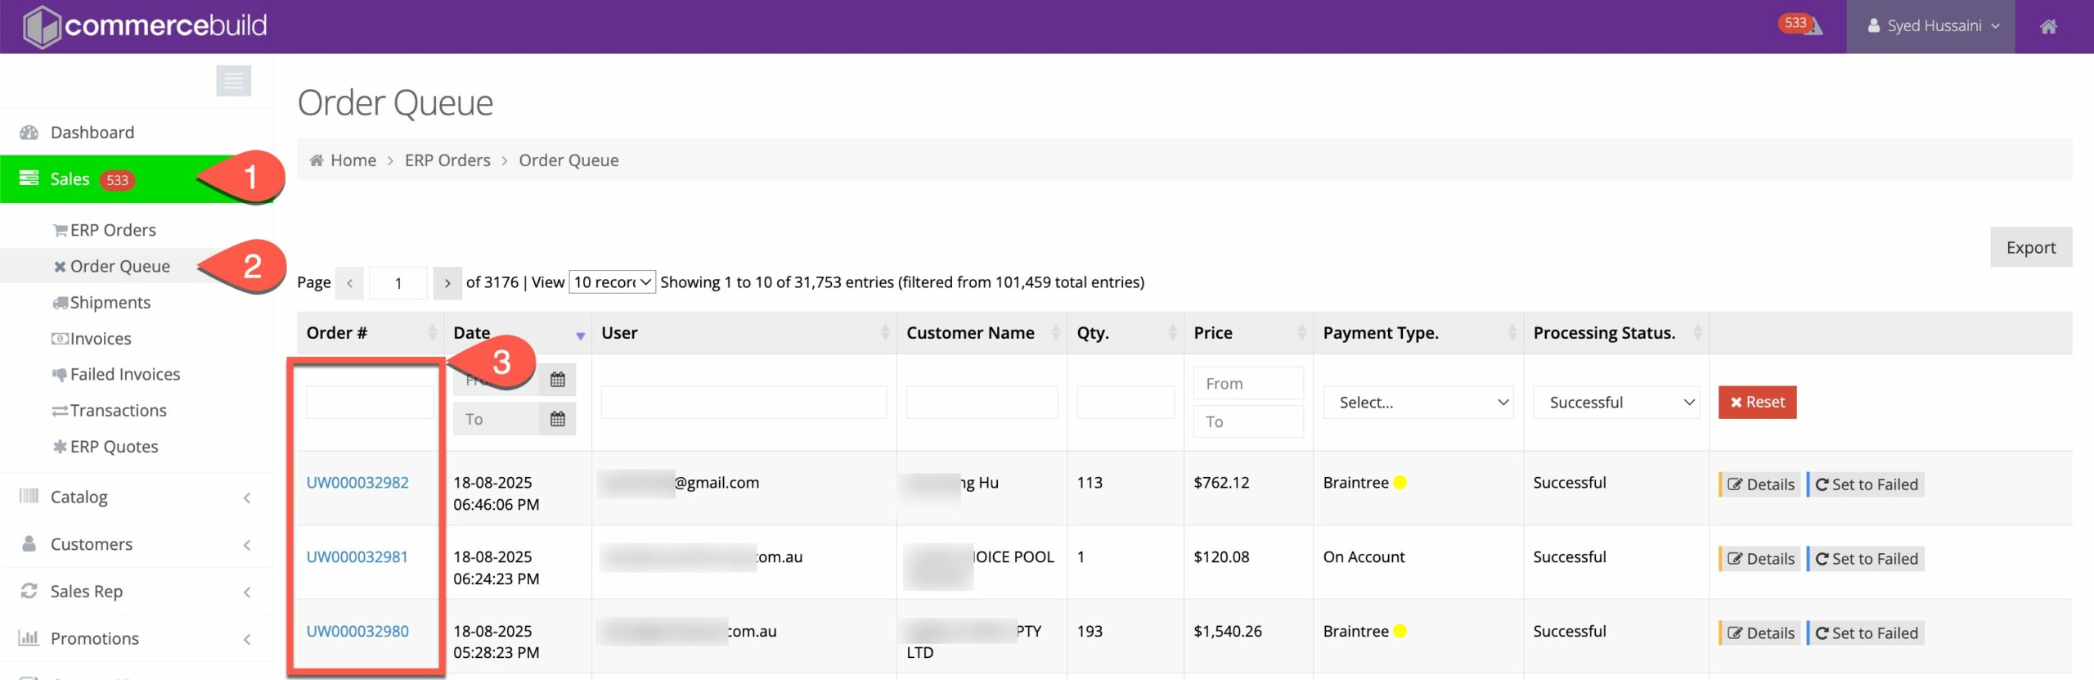Image resolution: width=2094 pixels, height=680 pixels.
Task: Click the commercebuild logo
Action: coord(145,26)
